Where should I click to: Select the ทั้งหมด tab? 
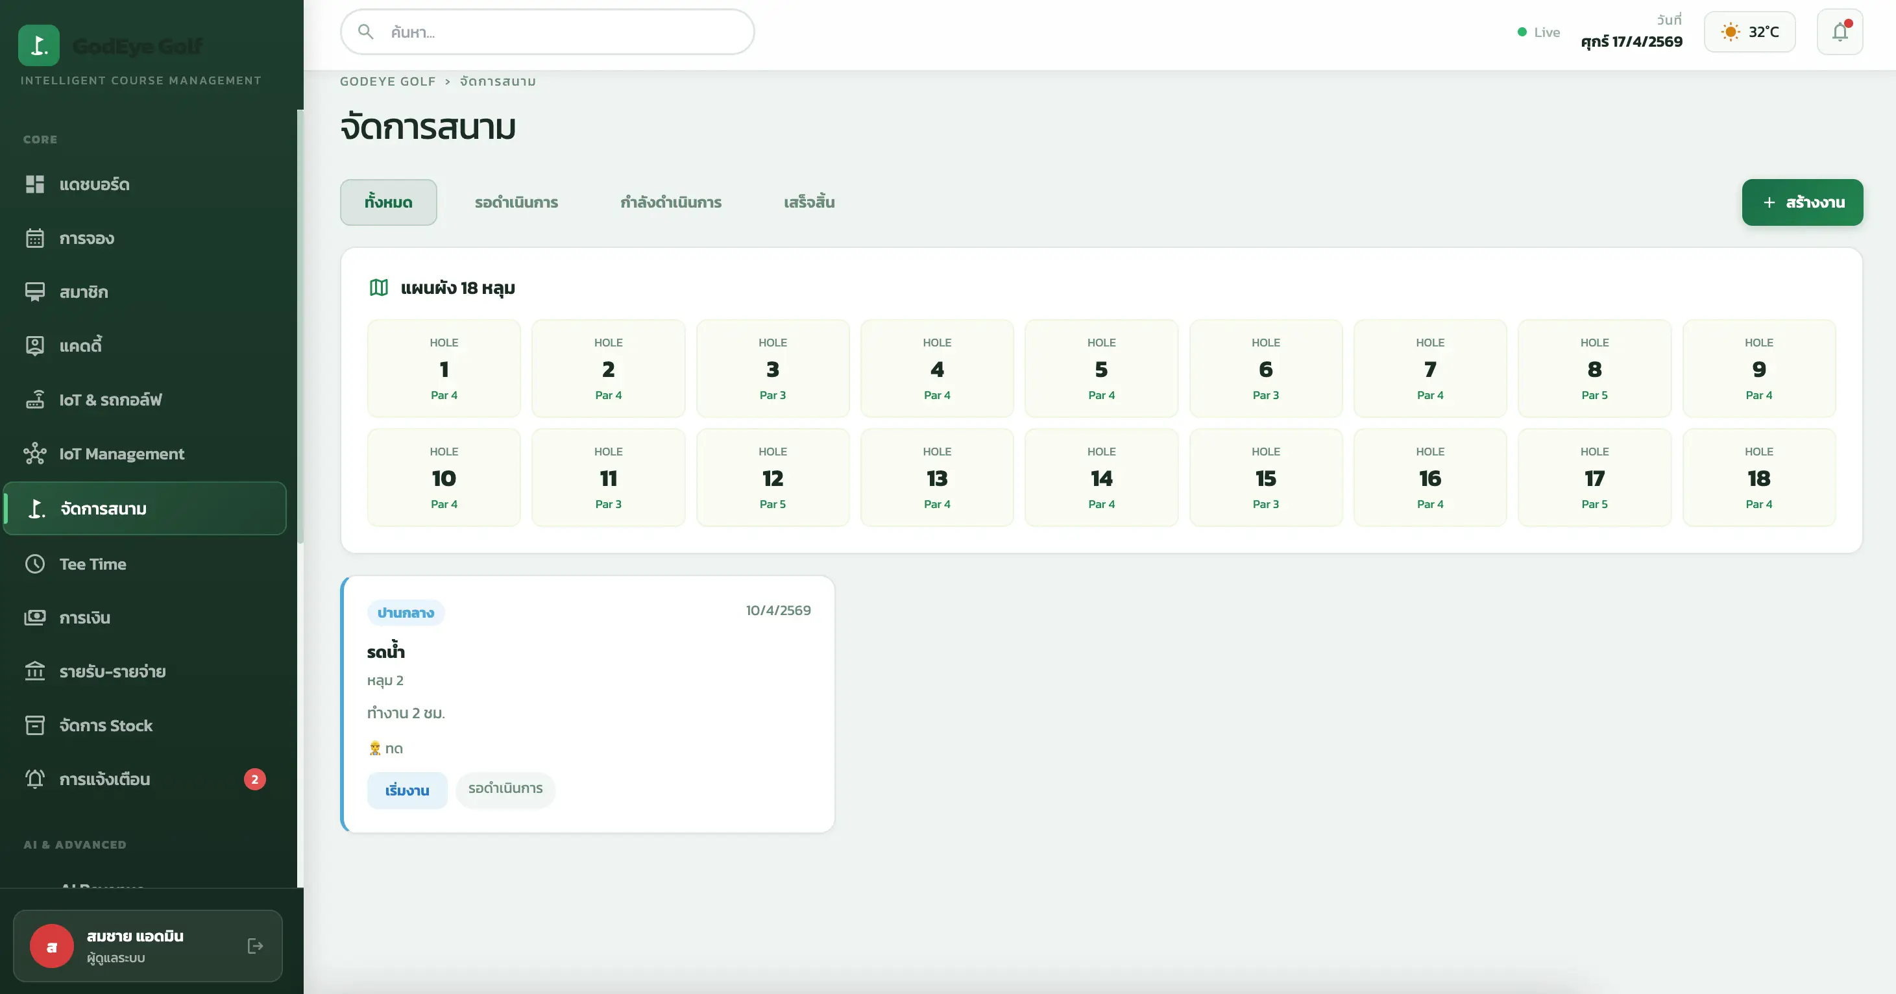[389, 202]
